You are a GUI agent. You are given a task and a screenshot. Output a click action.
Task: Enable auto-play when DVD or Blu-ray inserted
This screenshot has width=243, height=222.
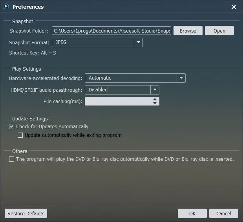[x=11, y=159]
